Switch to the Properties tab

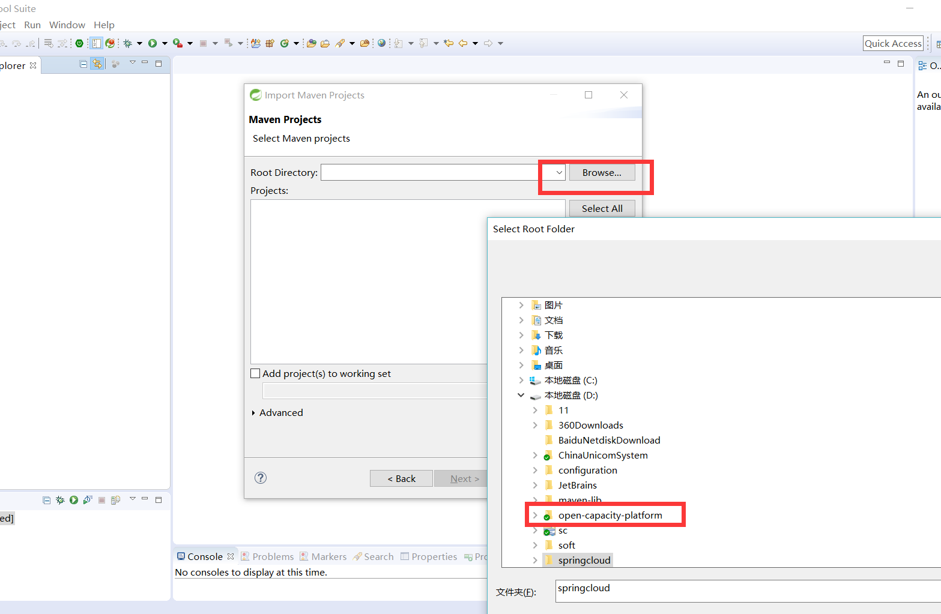click(x=429, y=556)
